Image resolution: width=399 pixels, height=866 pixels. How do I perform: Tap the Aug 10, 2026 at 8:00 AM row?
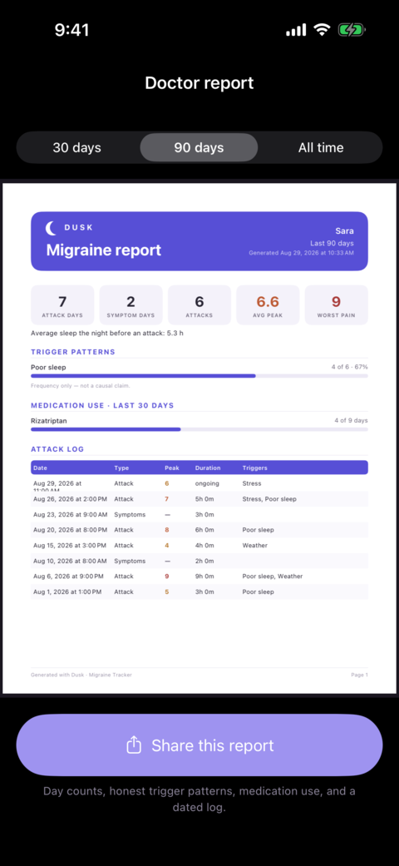(x=199, y=561)
